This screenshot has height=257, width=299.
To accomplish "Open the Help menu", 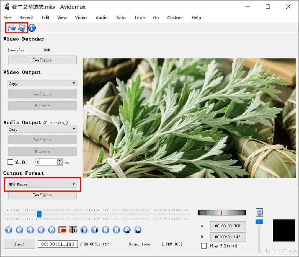I will point(196,17).
